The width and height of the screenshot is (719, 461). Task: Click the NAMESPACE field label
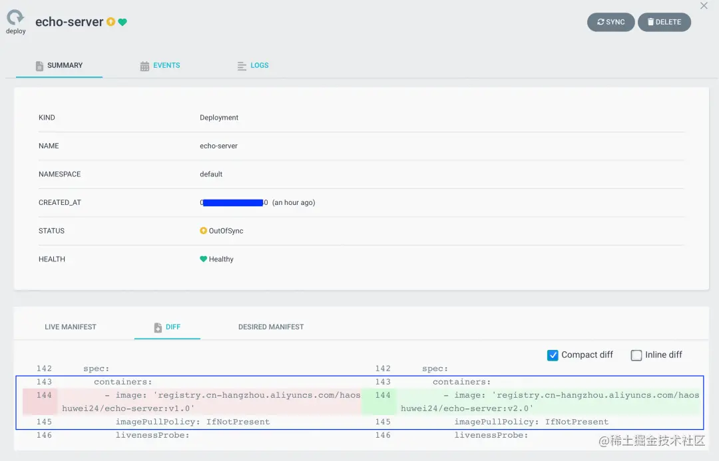(x=60, y=174)
